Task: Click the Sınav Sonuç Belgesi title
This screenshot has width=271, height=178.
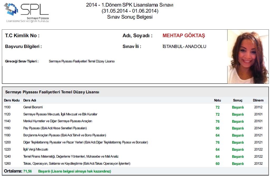Action: coord(130,17)
